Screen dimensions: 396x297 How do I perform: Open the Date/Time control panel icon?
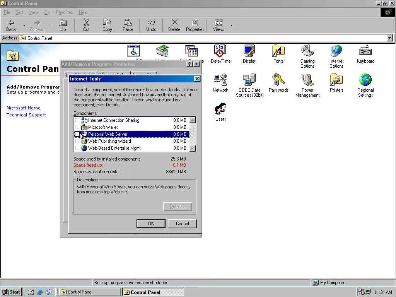pos(220,54)
